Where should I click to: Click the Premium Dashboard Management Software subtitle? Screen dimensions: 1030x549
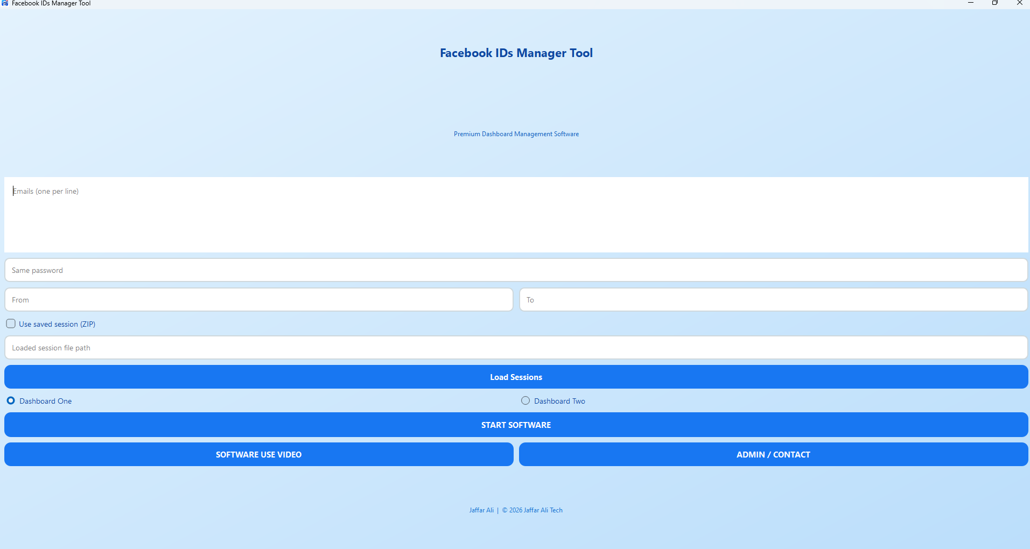point(516,134)
